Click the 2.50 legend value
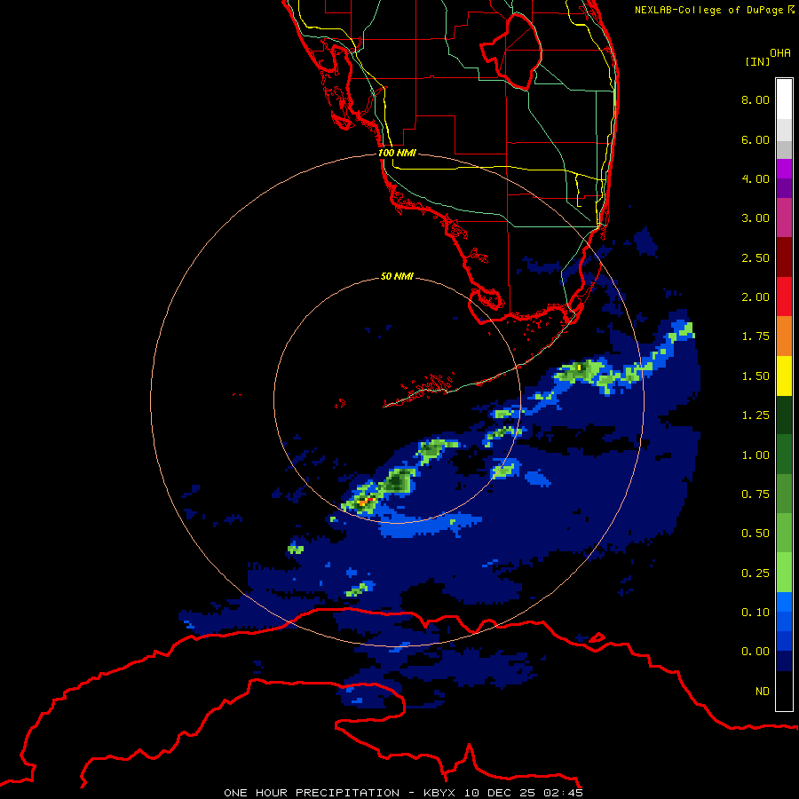This screenshot has height=799, width=799. click(x=755, y=257)
